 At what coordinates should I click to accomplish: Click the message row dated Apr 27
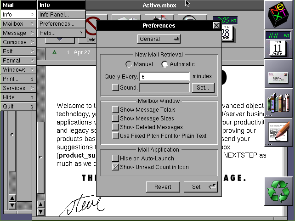[71, 52]
